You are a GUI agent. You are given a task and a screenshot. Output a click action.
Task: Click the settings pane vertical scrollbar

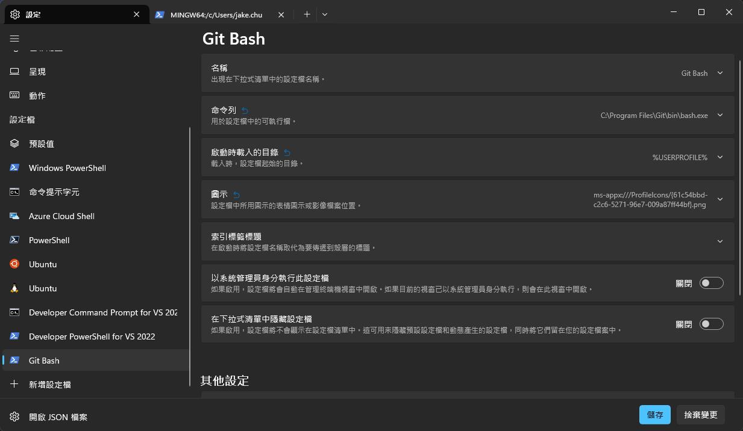pos(741,178)
